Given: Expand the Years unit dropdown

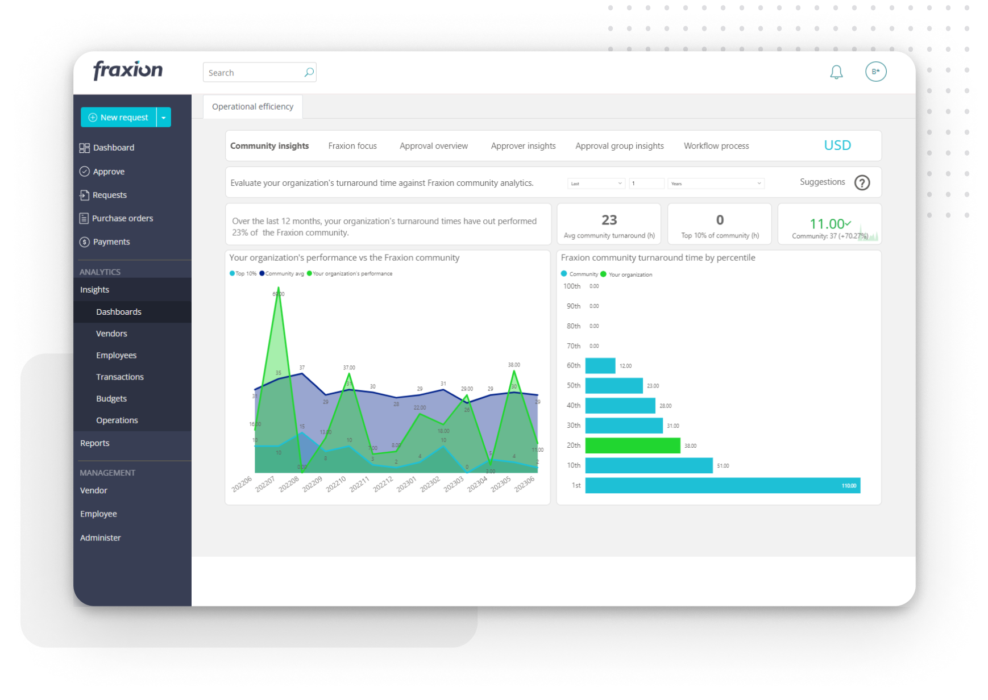Looking at the screenshot, I should pos(715,183).
